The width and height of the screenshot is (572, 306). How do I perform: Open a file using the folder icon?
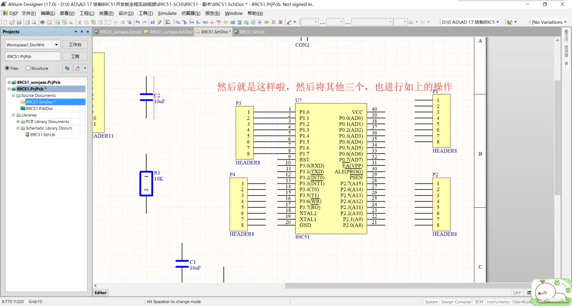point(12,22)
